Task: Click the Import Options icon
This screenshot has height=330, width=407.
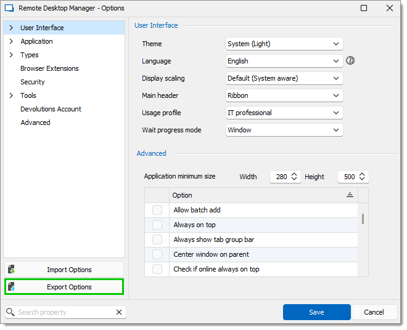Action: tap(11, 270)
